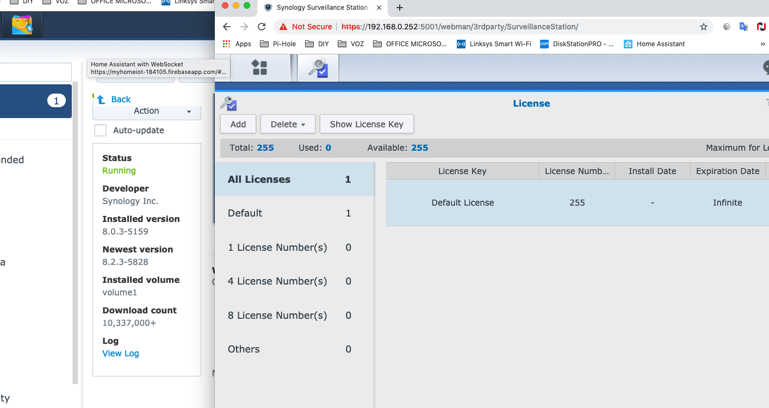This screenshot has height=408, width=769.
Task: Open the Action dropdown in Package Center
Action: coord(147,111)
